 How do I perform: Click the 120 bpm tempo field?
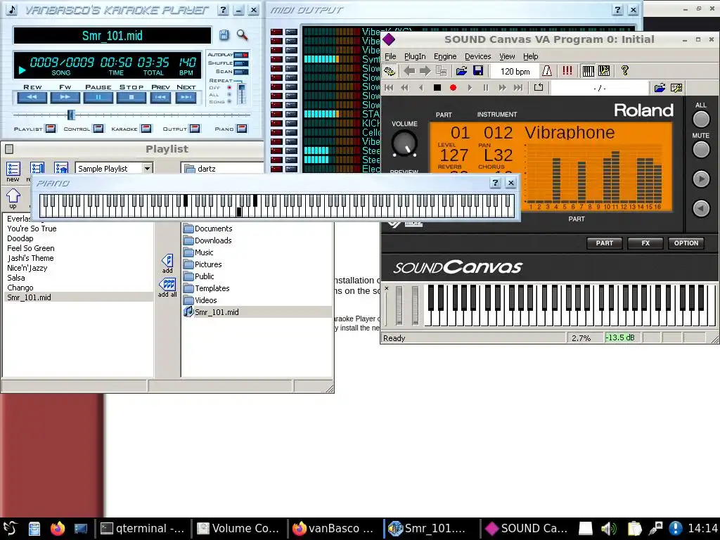515,71
